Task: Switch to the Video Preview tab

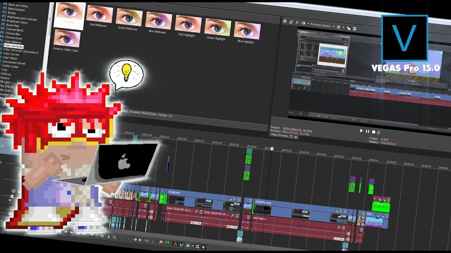Action: point(279,135)
